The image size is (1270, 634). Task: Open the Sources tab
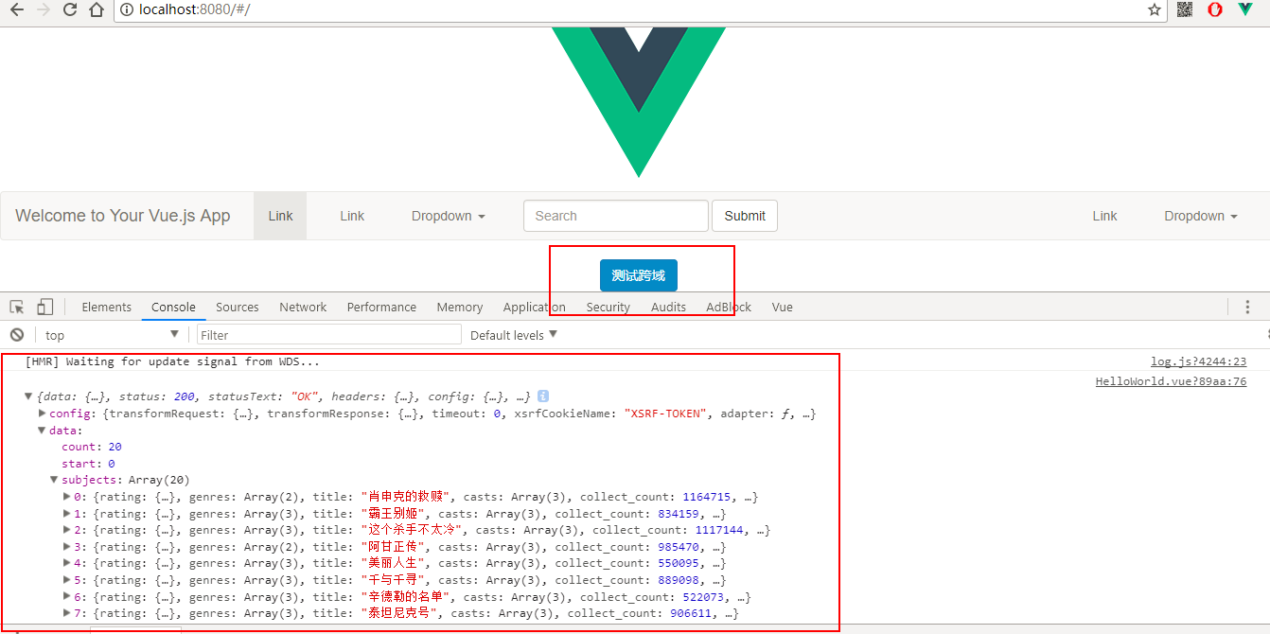238,307
